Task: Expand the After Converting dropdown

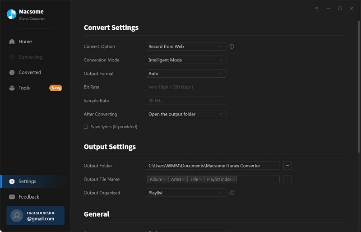Action: pyautogui.click(x=186, y=114)
